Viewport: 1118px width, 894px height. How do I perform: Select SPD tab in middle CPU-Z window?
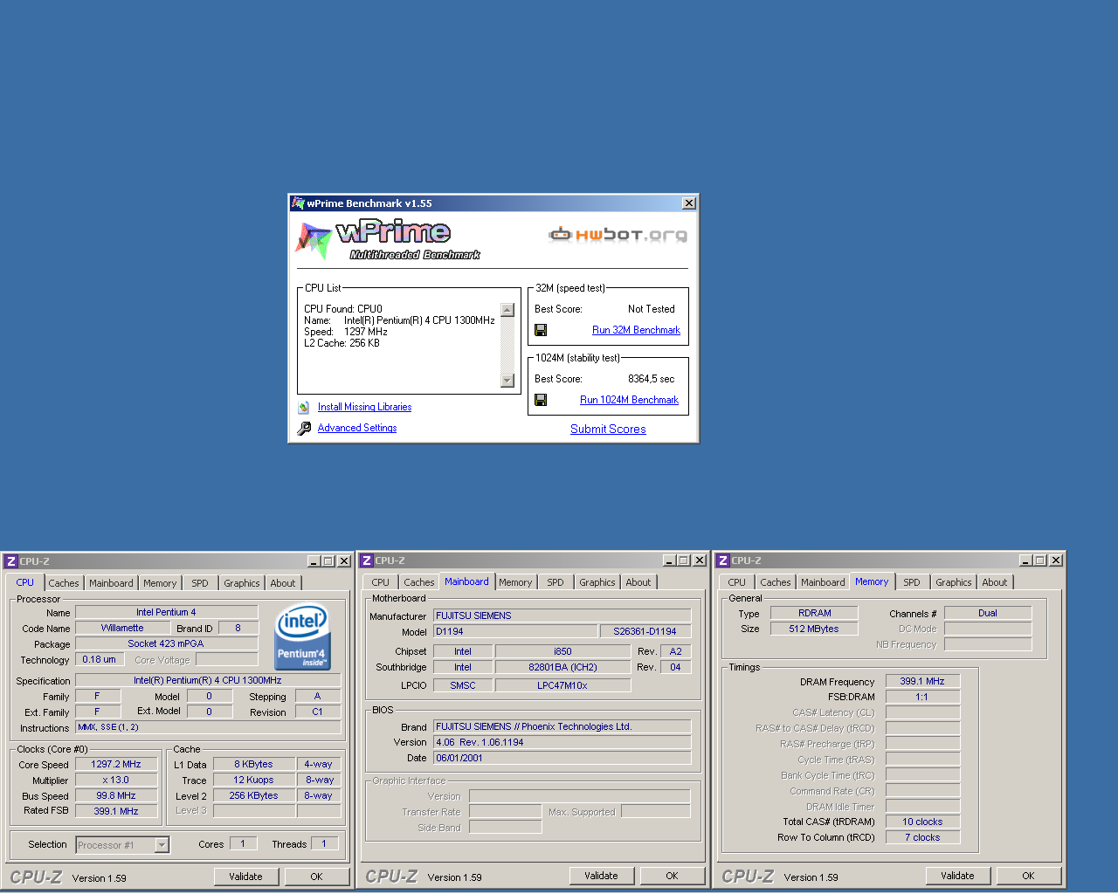(x=556, y=582)
